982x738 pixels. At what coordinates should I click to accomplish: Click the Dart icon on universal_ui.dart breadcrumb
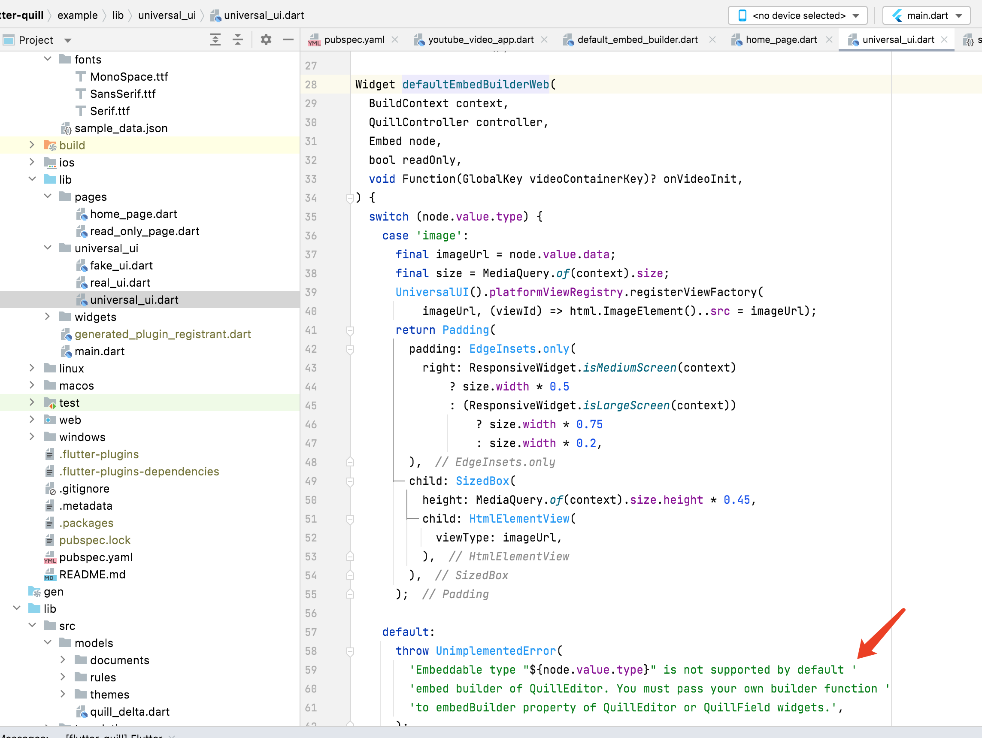click(x=216, y=15)
